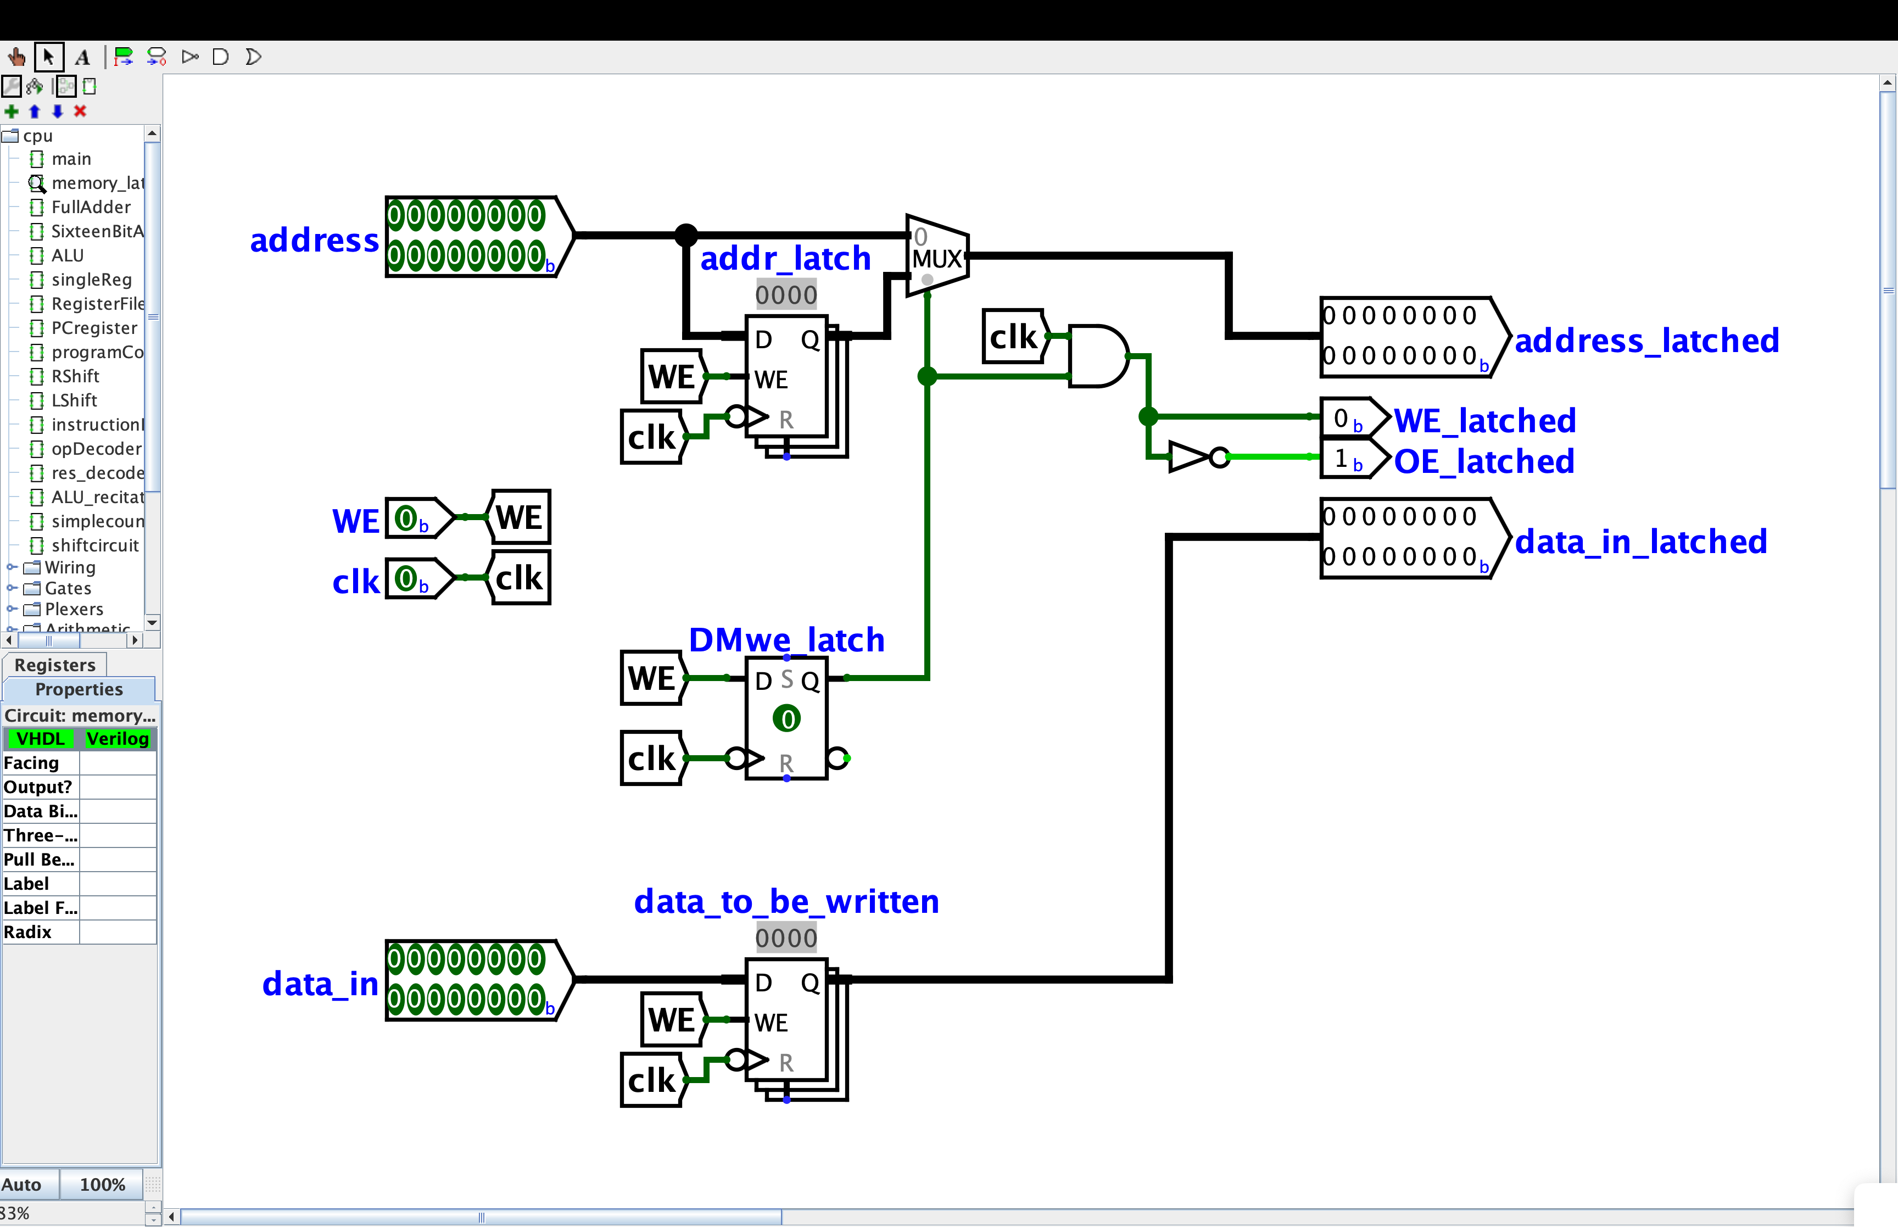This screenshot has height=1227, width=1898.
Task: Switch to the Properties tab
Action: (x=79, y=689)
